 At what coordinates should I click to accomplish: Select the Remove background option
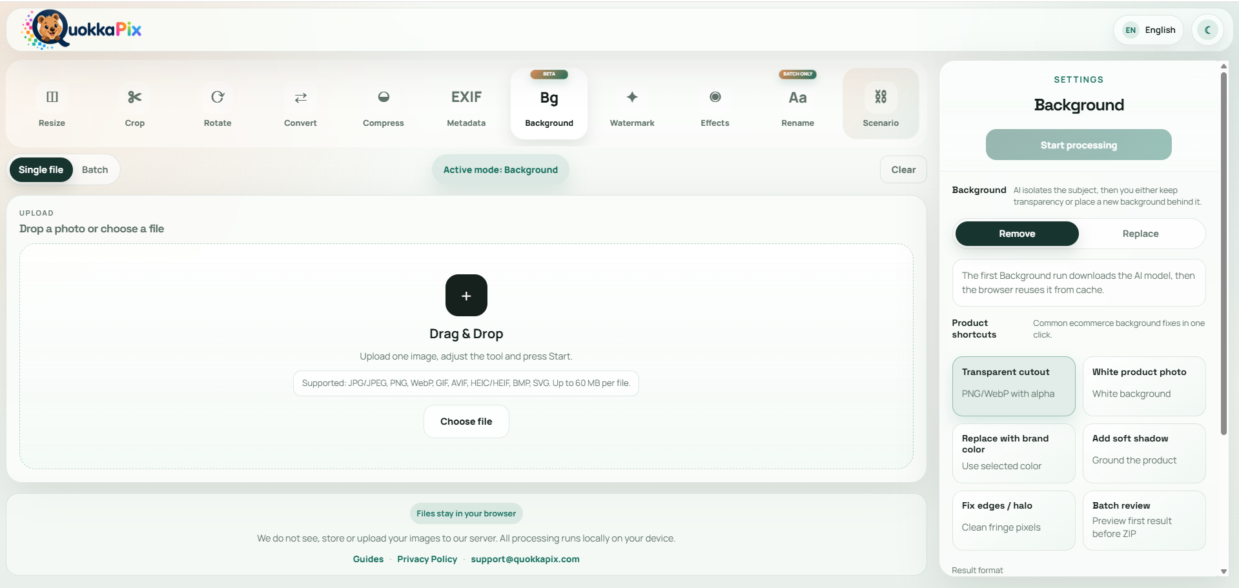1017,234
